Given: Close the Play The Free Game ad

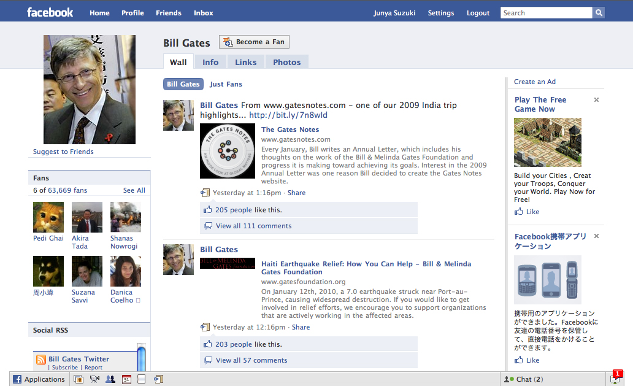Looking at the screenshot, I should click(x=596, y=100).
